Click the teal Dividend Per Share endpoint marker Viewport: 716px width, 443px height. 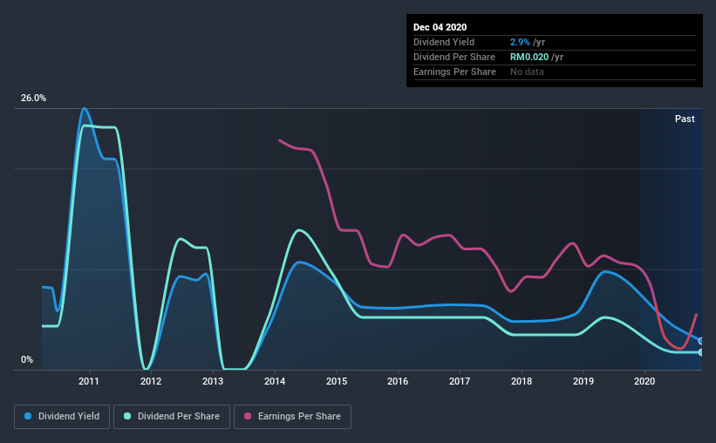click(701, 352)
